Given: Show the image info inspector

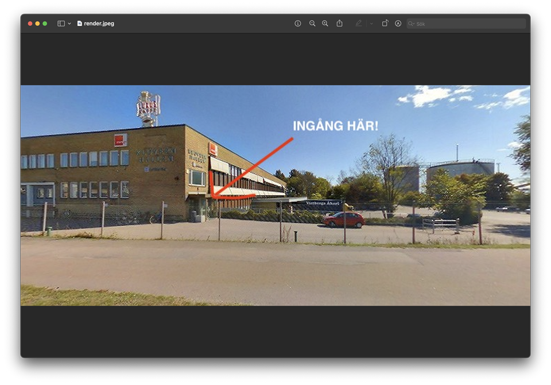Looking at the screenshot, I should (x=298, y=24).
